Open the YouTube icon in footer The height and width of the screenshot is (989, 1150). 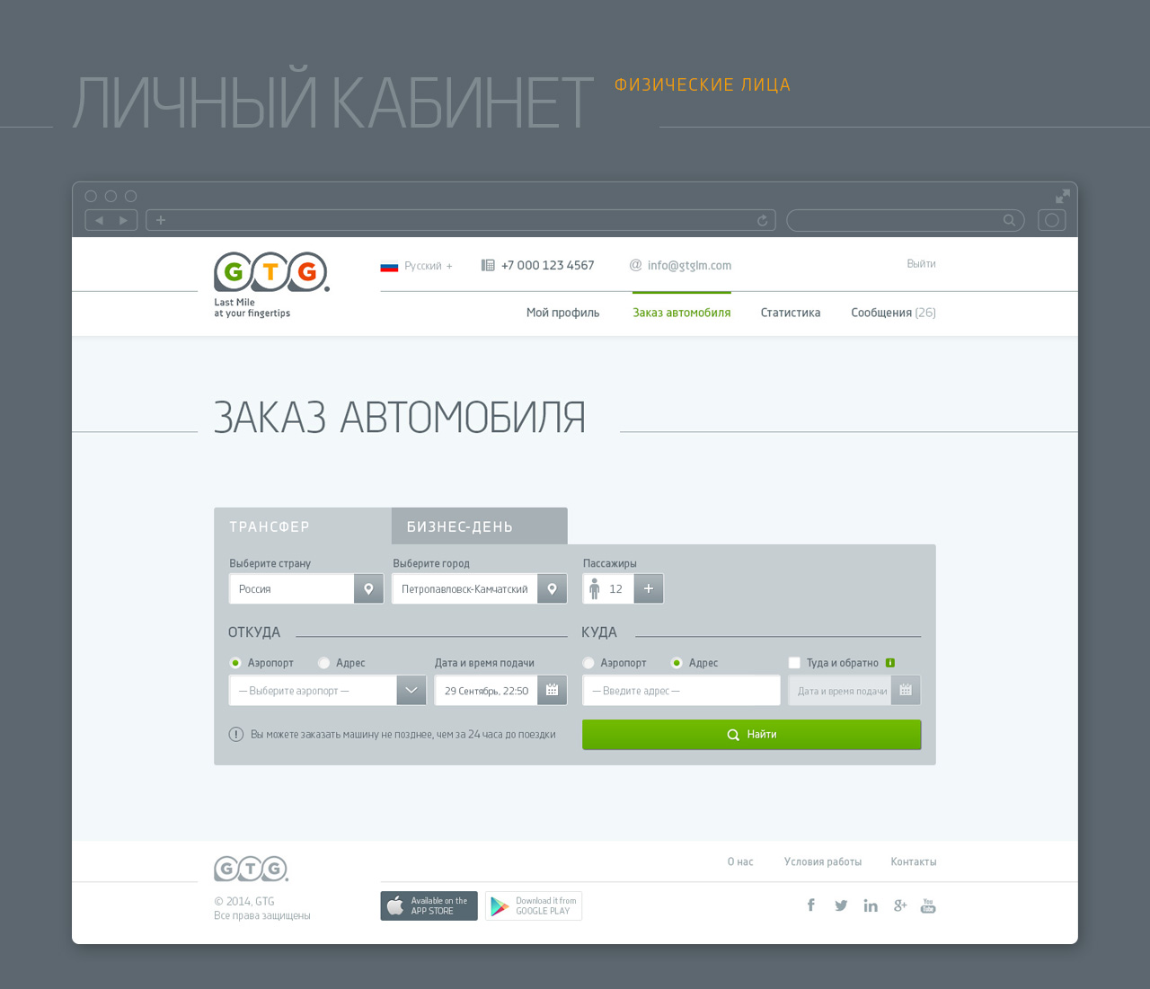pos(928,905)
